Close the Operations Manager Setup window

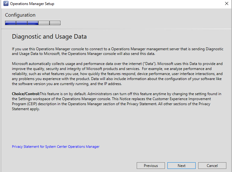(x=227, y=3)
